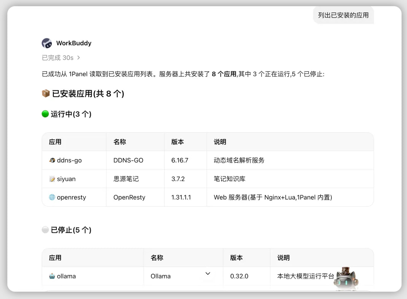Image resolution: width=407 pixels, height=299 pixels.
Task: Click the Ollama name cell
Action: point(160,276)
